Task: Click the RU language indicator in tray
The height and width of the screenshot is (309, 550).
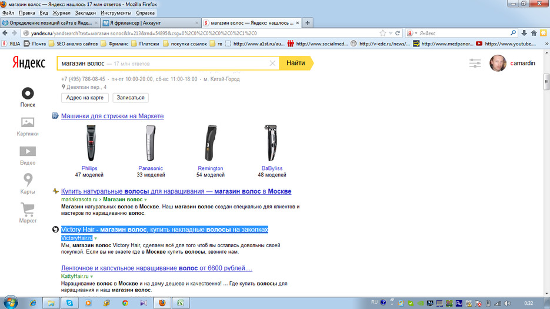Action: [374, 303]
